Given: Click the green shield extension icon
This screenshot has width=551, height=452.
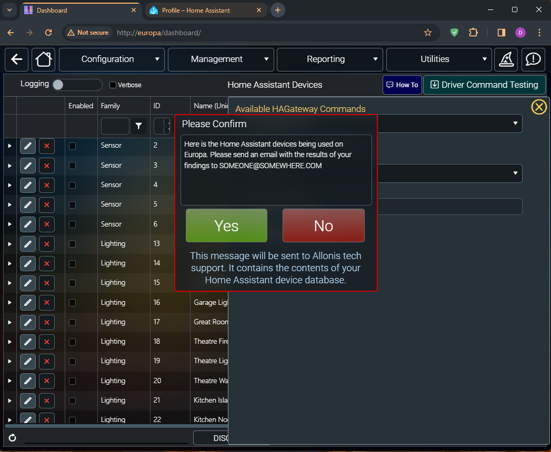Looking at the screenshot, I should 454,33.
